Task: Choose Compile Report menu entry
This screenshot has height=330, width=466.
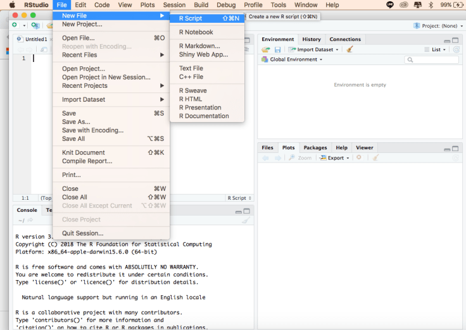Action: coord(111,161)
